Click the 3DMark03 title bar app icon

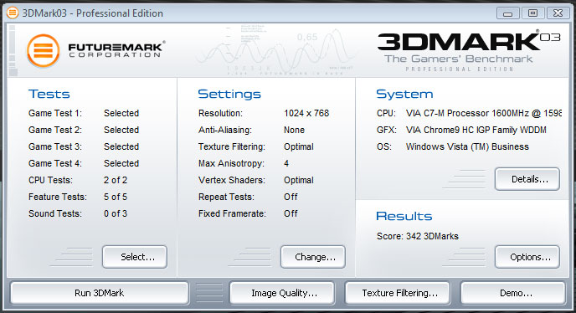point(12,13)
